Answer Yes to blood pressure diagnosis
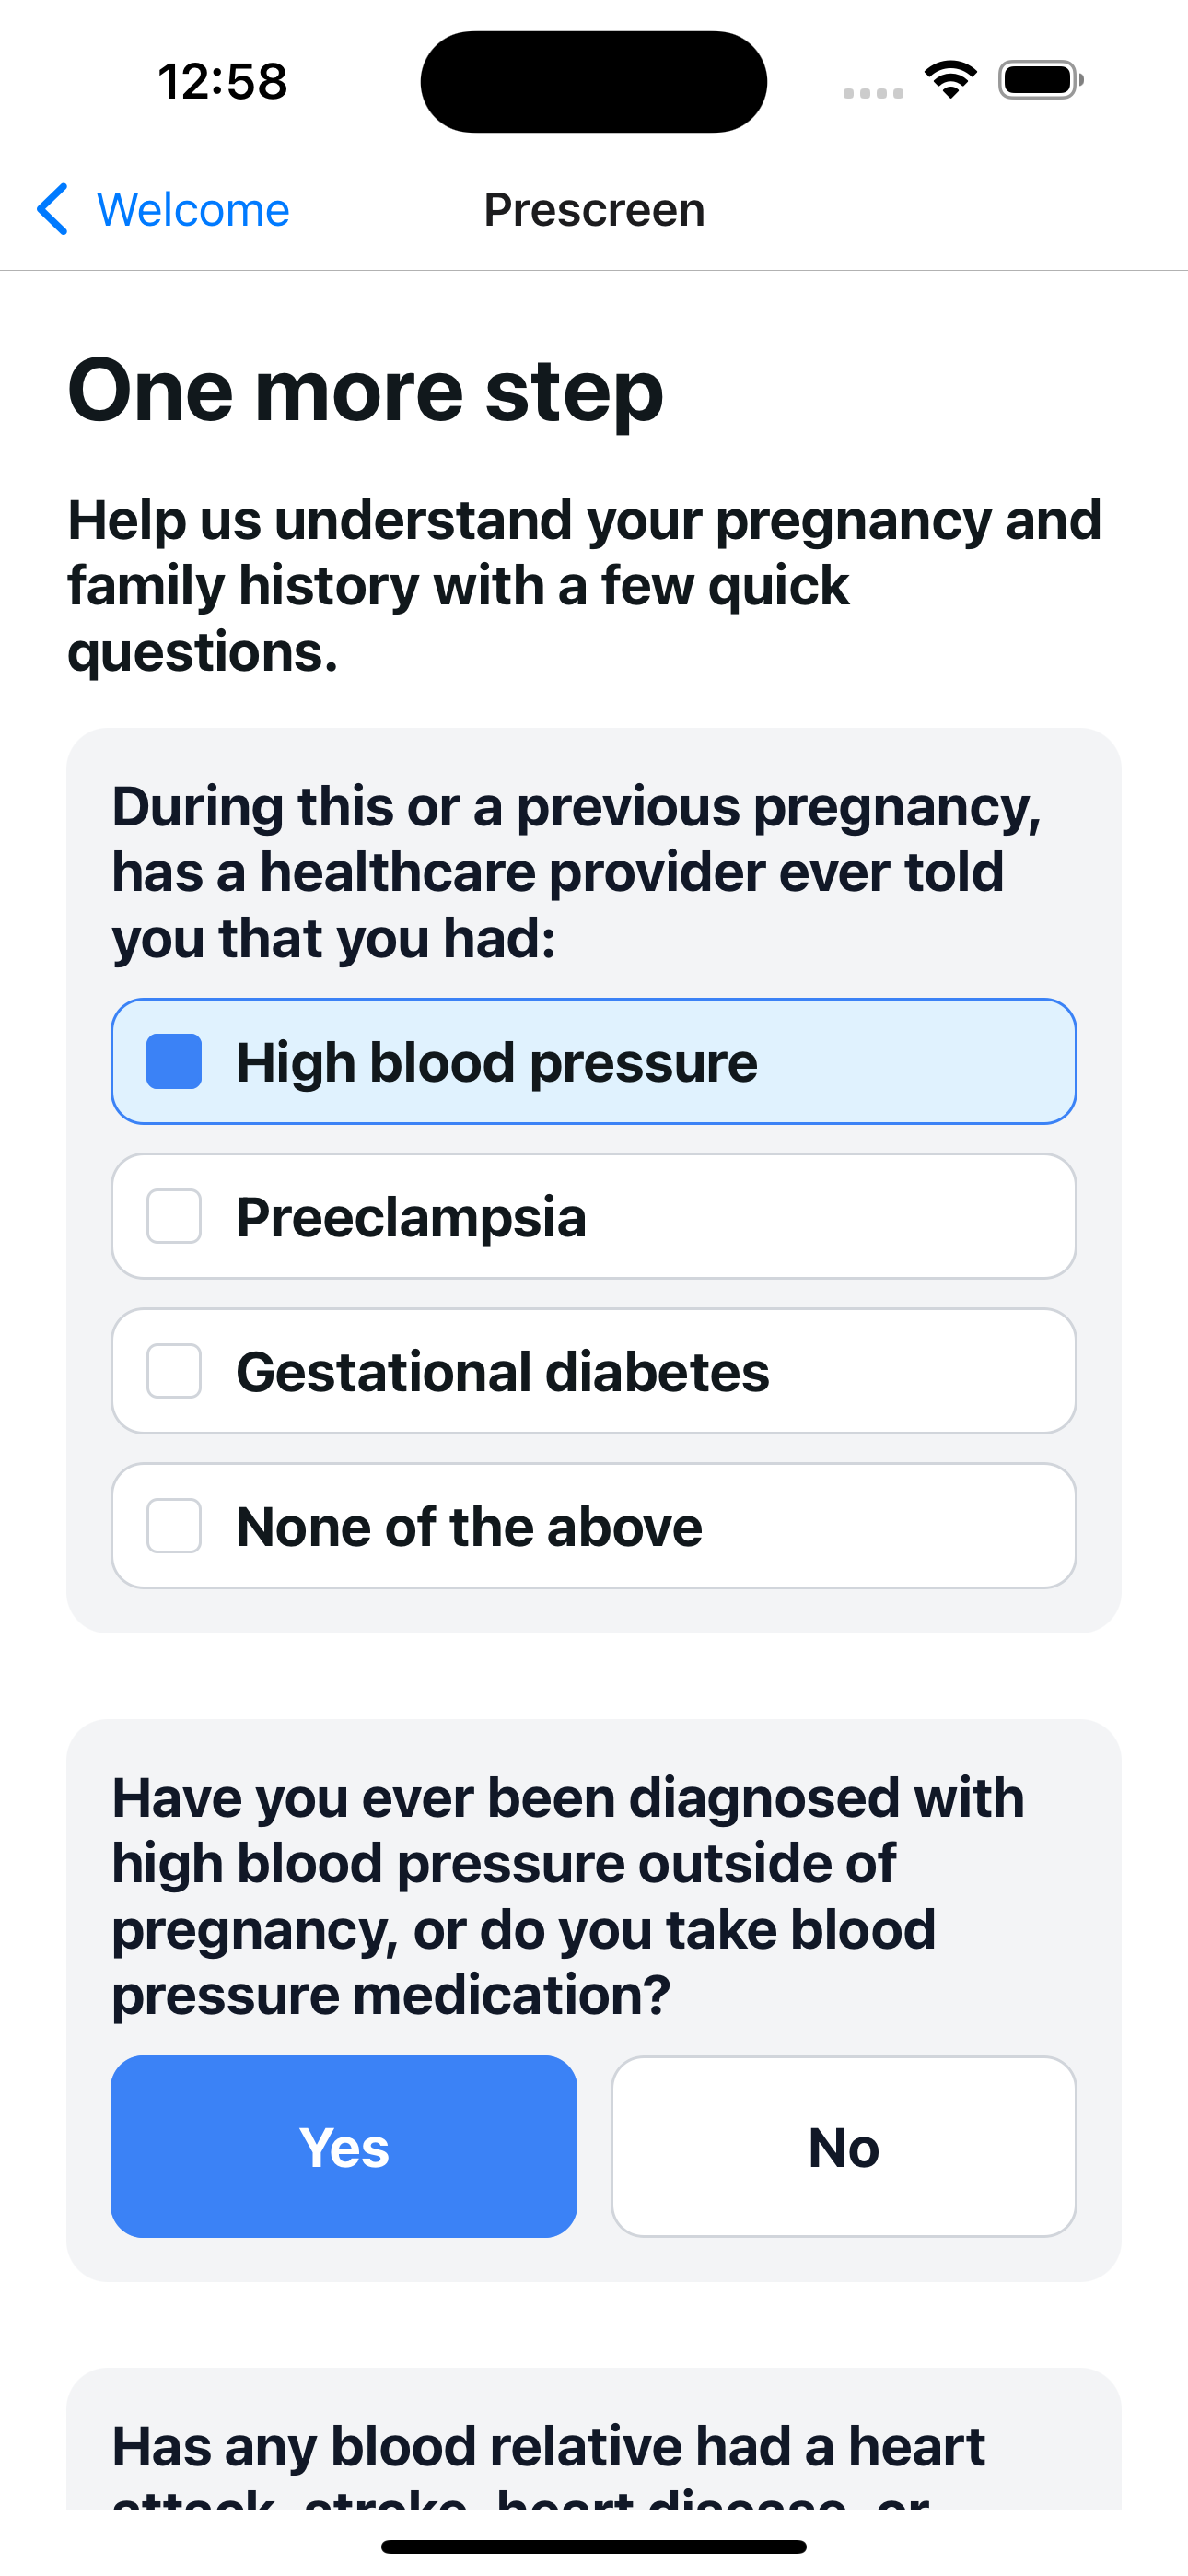This screenshot has width=1188, height=2576. point(344,2146)
